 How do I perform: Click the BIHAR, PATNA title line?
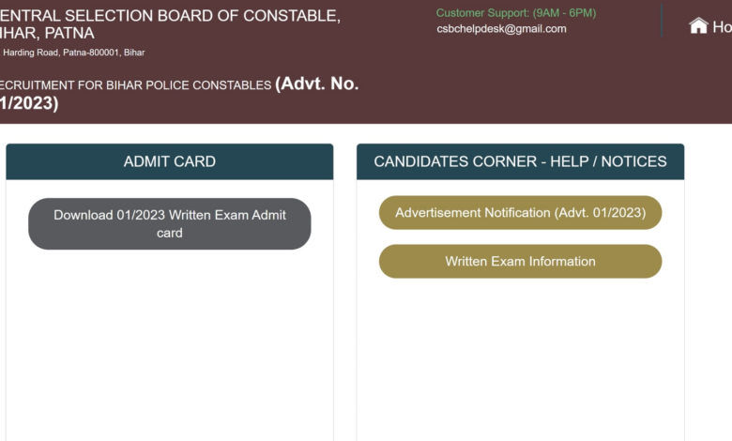pos(47,34)
